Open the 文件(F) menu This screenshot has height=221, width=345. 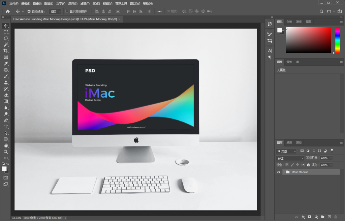click(x=14, y=3)
